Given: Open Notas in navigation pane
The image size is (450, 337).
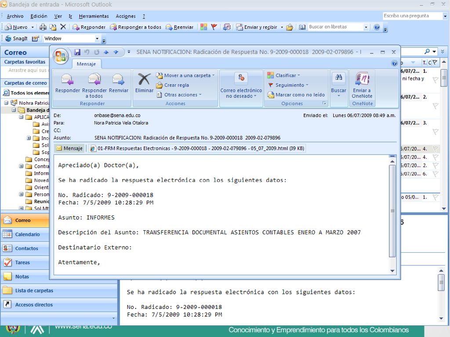Looking at the screenshot, I should tap(25, 276).
